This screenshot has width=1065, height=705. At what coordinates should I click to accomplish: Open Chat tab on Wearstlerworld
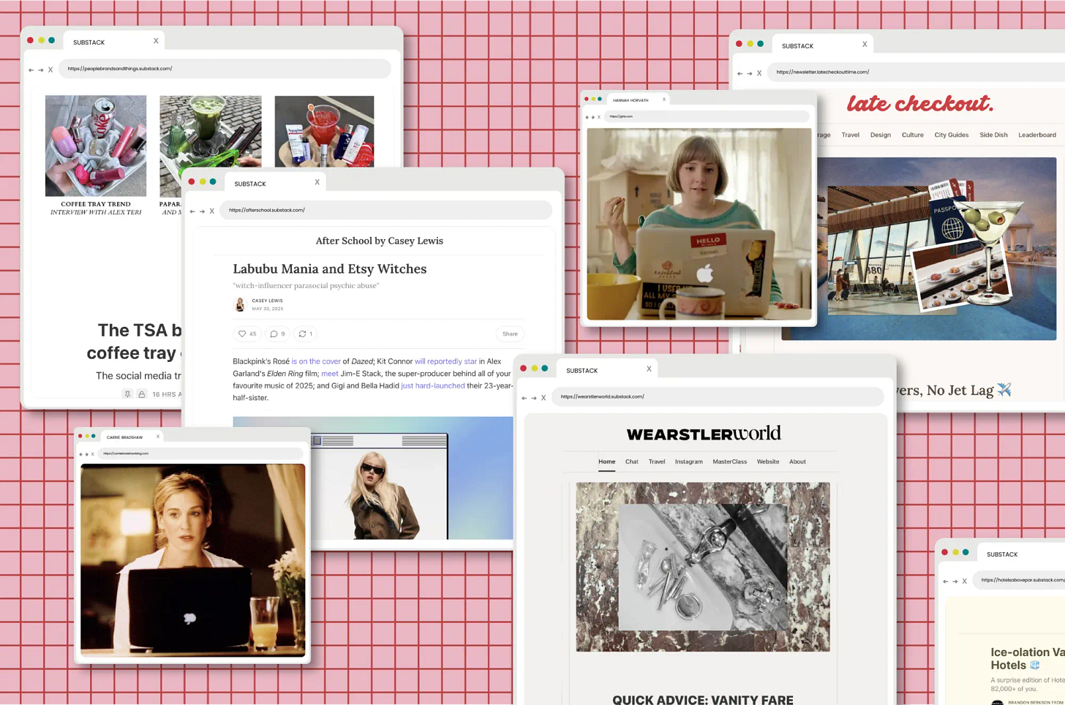pos(631,461)
